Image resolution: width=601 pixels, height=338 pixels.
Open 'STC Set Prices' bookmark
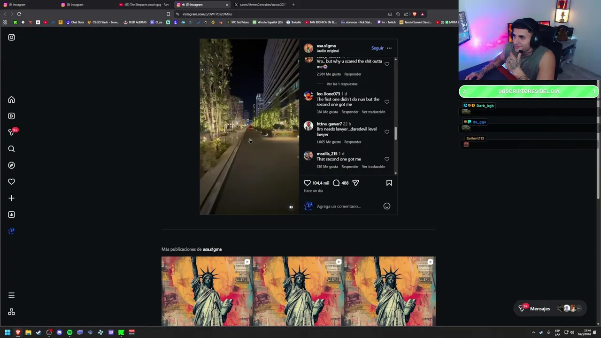click(x=238, y=22)
